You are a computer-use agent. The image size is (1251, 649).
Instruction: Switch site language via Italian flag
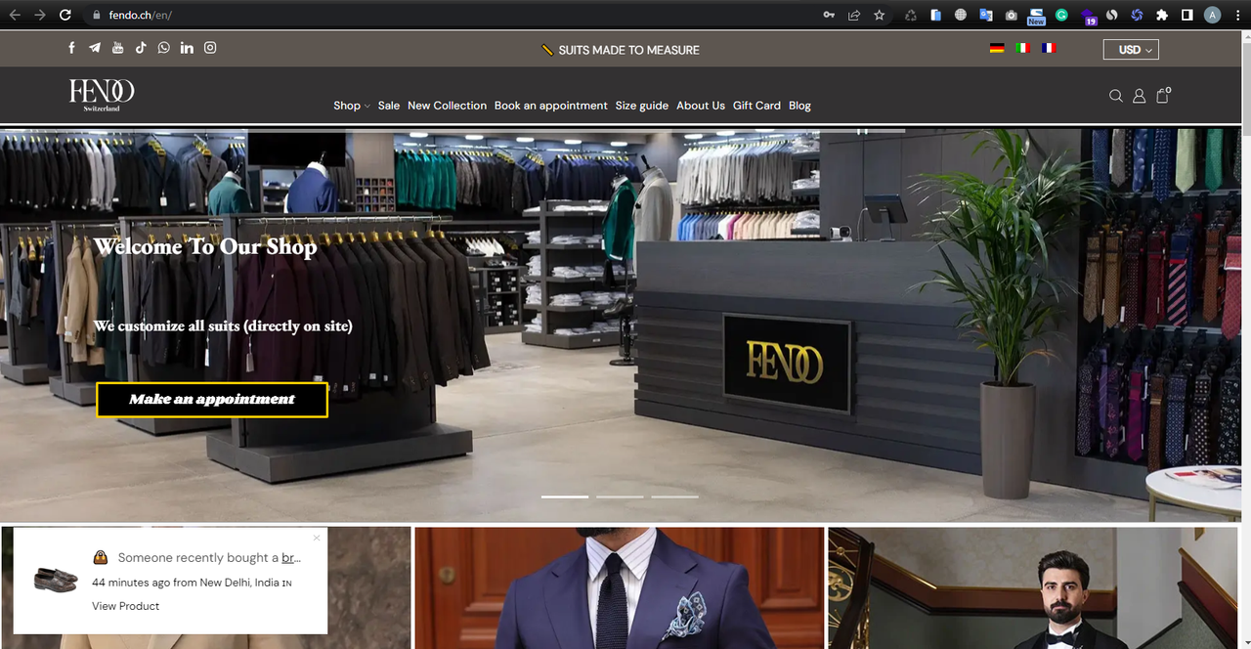pyautogui.click(x=1022, y=48)
